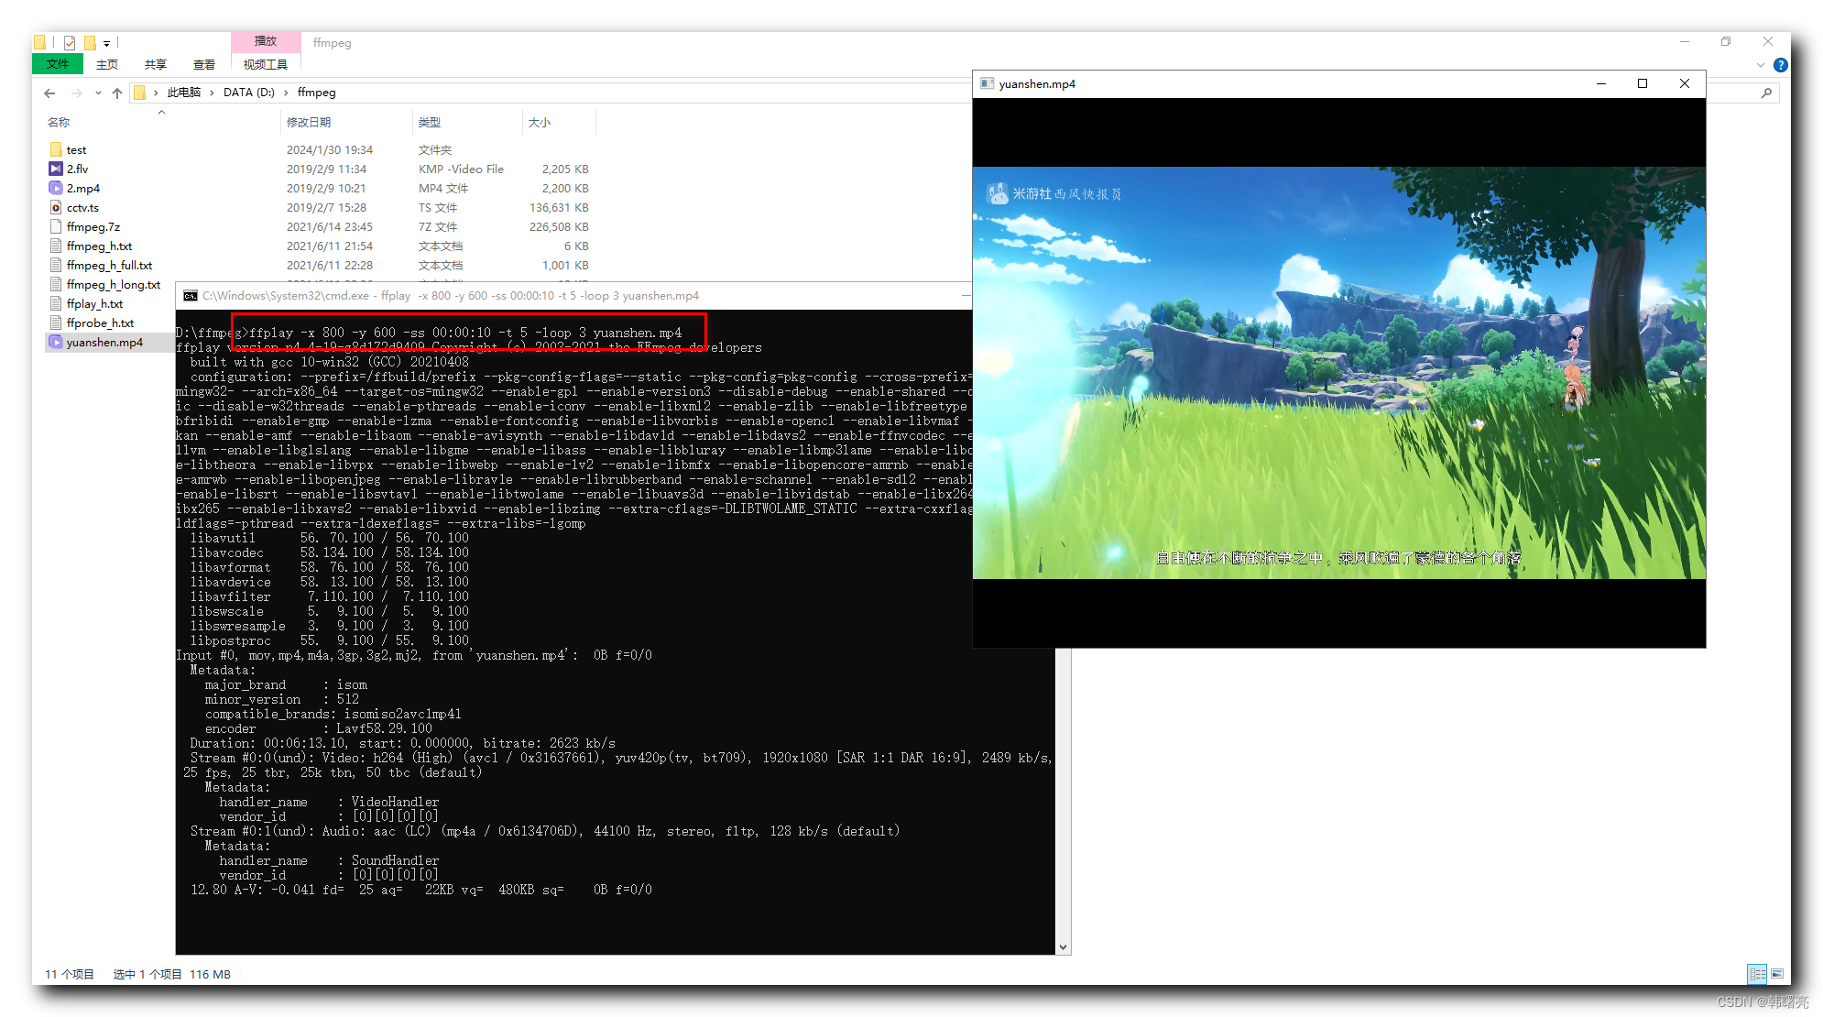Image resolution: width=1823 pixels, height=1017 pixels.
Task: Click the 选中 1 个项目 116 MB status text
Action: point(172,974)
